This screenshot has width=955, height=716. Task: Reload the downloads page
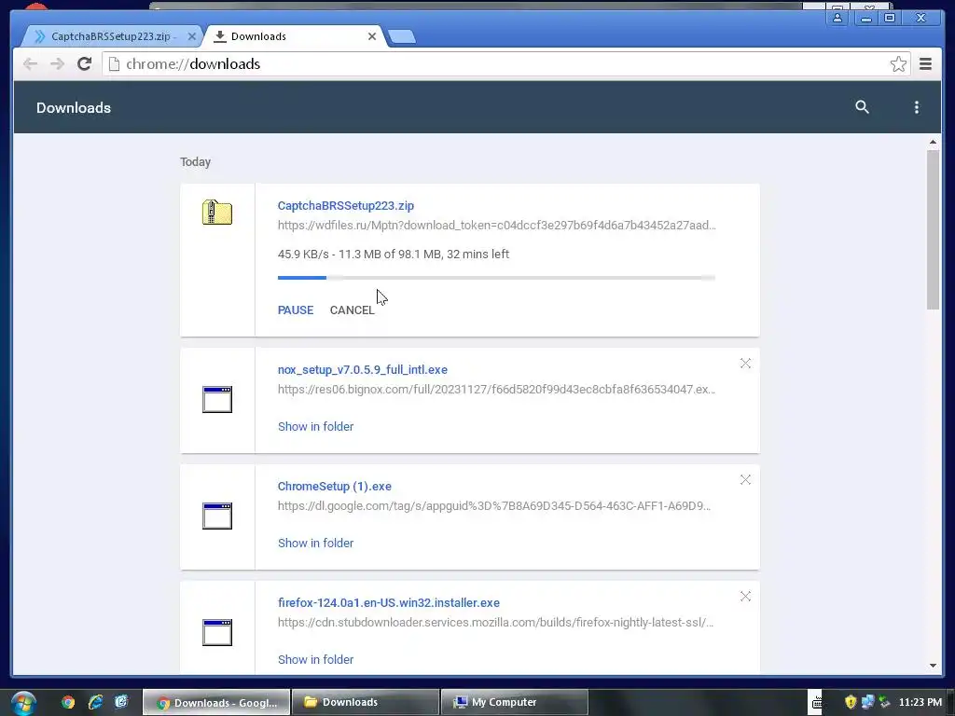pyautogui.click(x=85, y=64)
